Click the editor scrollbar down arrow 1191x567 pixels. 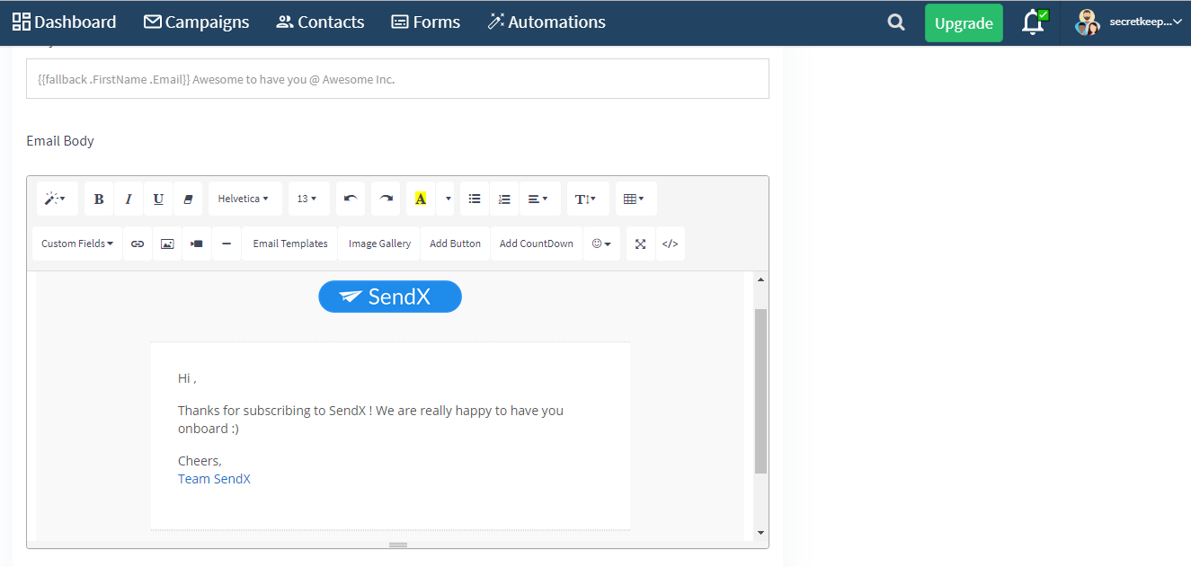[x=760, y=533]
